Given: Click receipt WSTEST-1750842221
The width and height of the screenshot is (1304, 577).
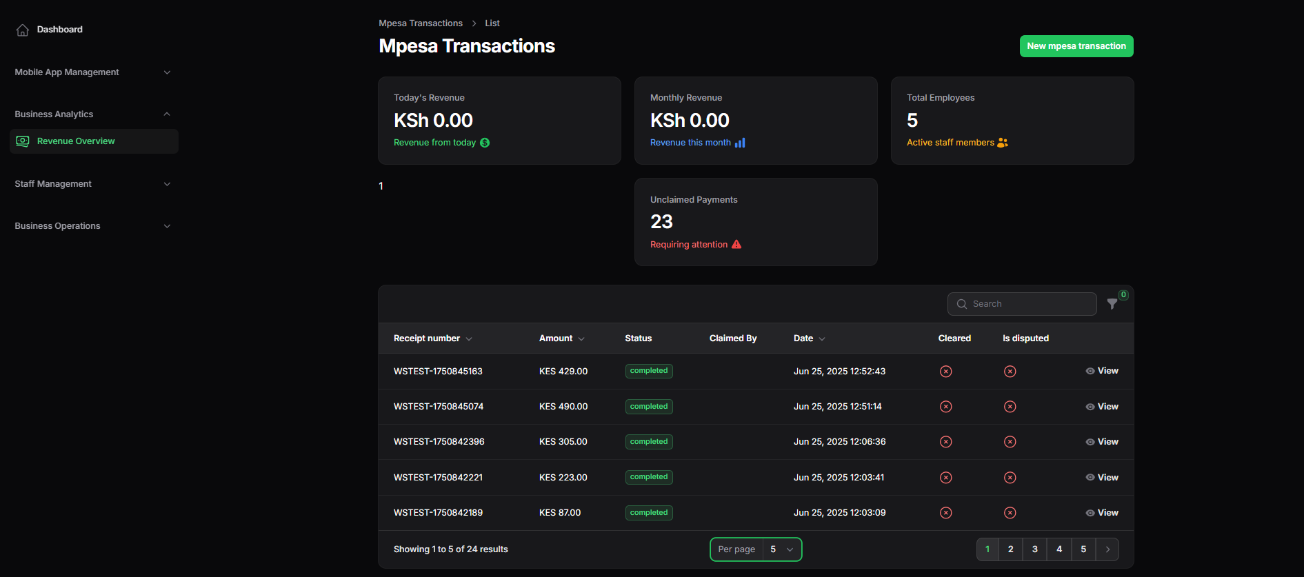Looking at the screenshot, I should [x=438, y=478].
